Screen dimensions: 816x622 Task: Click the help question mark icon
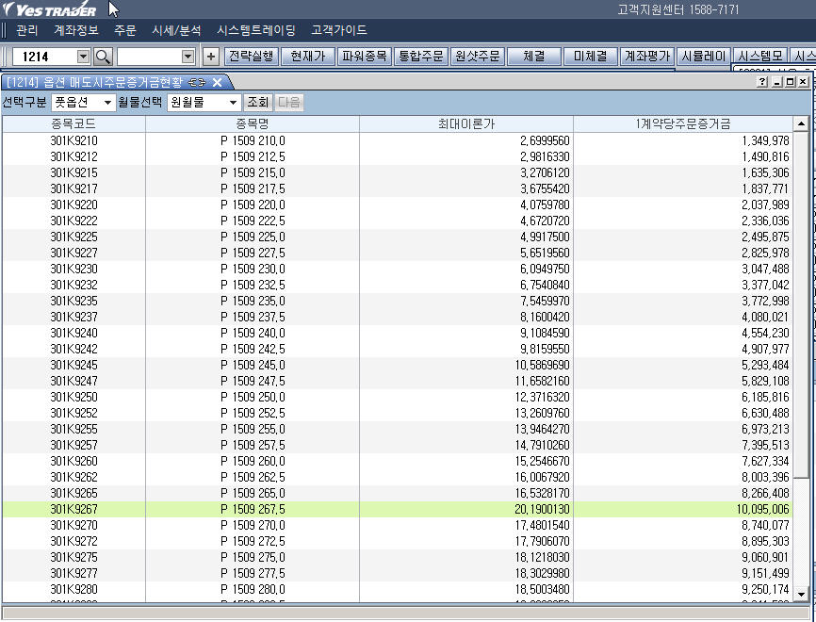click(761, 83)
